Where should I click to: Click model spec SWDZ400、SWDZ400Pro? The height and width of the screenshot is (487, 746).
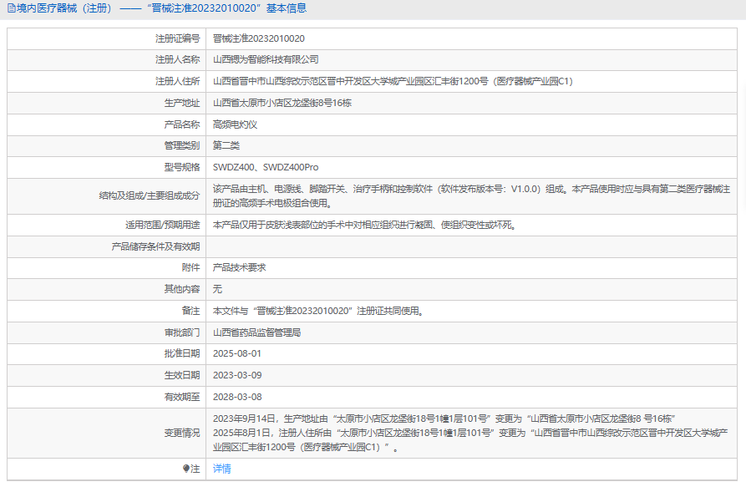click(266, 167)
